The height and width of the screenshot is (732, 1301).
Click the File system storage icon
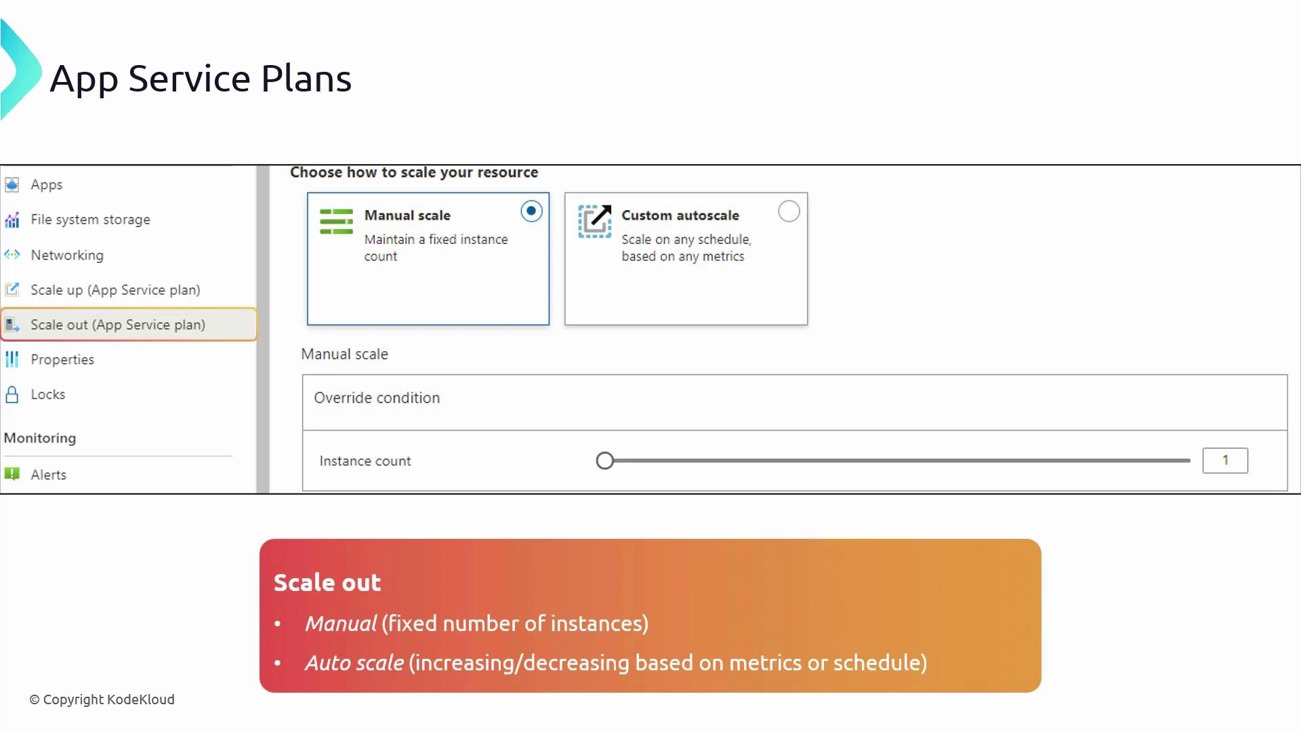[x=12, y=220]
